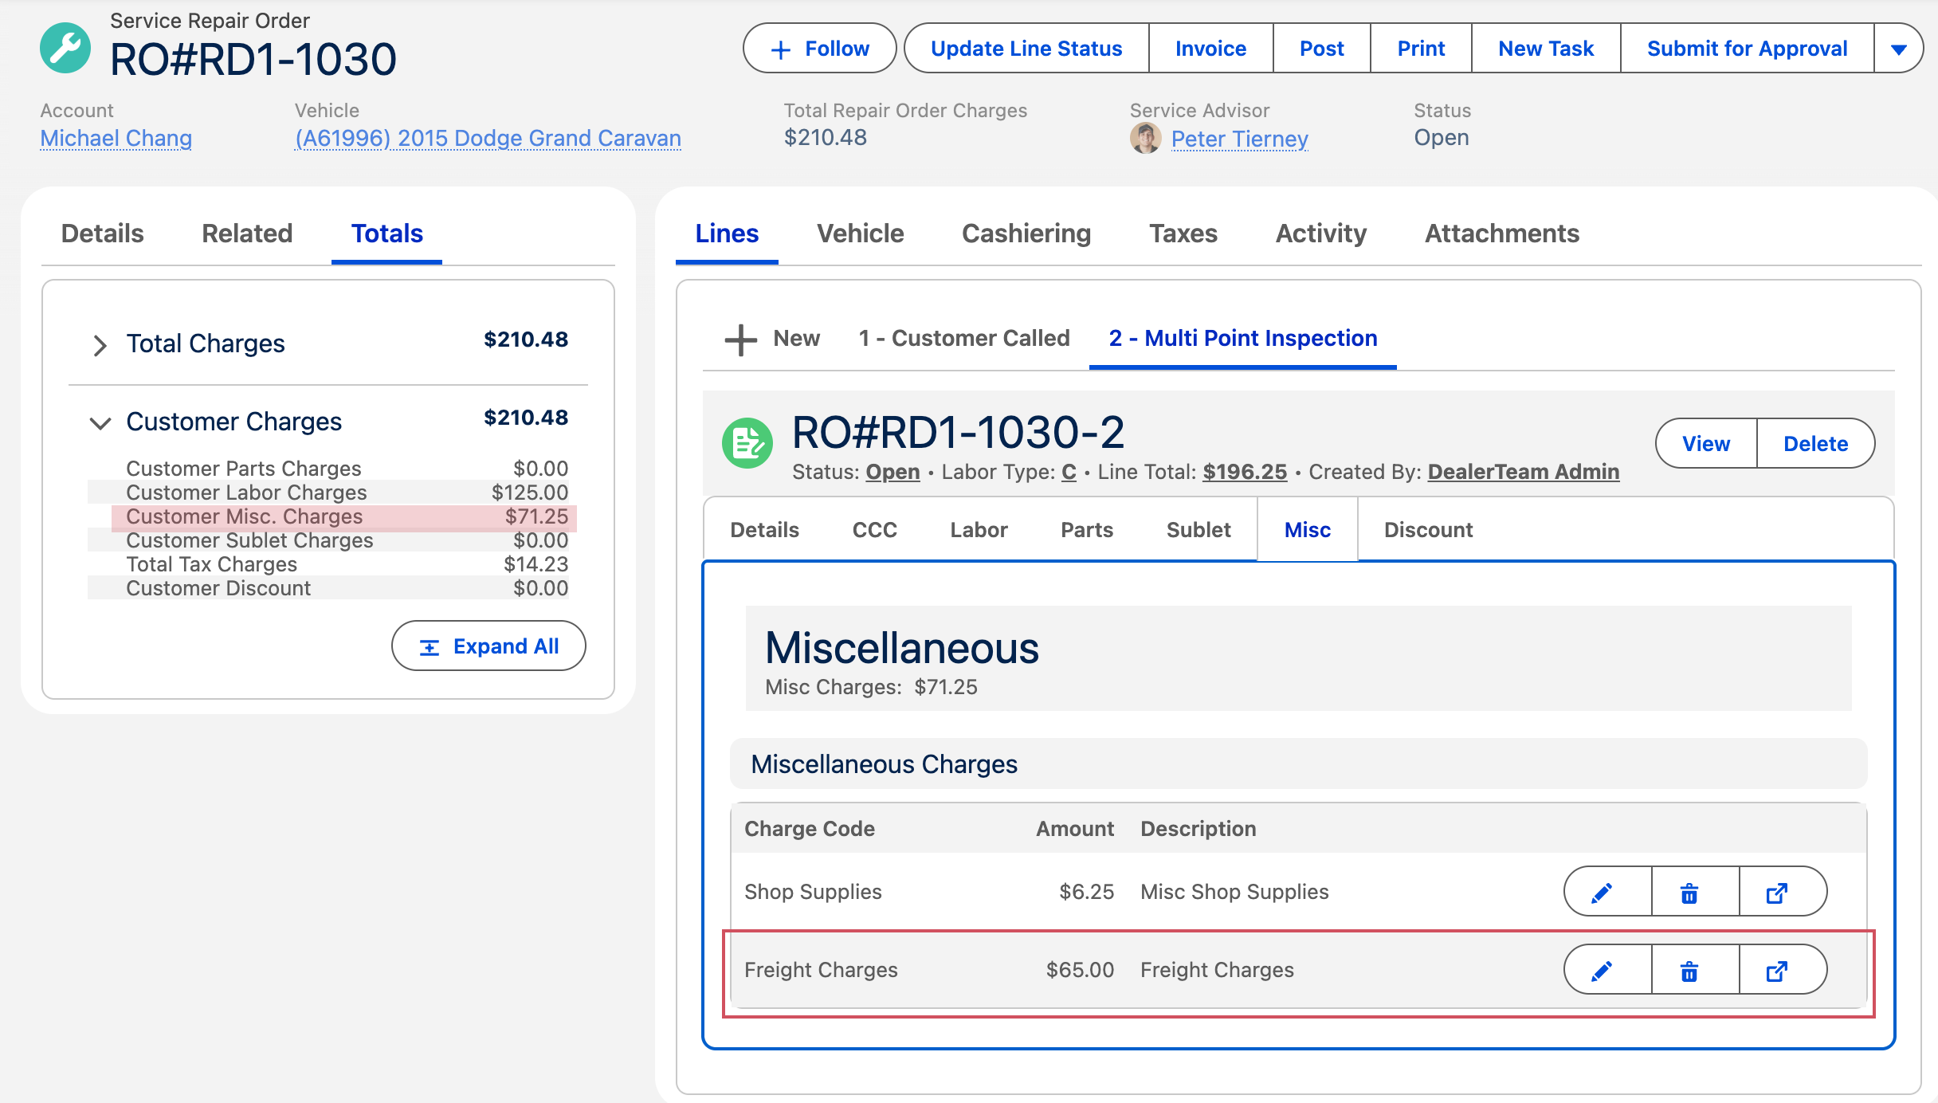Switch to the Related tab
The height and width of the screenshot is (1103, 1938).
click(x=247, y=234)
